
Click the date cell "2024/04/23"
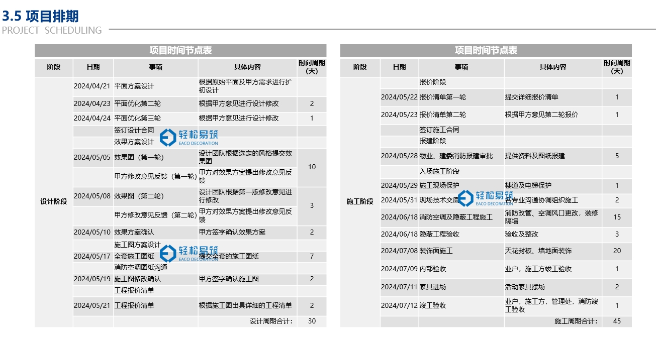tap(92, 104)
